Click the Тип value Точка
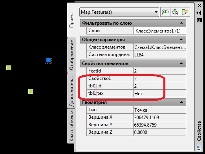This screenshot has height=154, width=205. tap(159, 110)
